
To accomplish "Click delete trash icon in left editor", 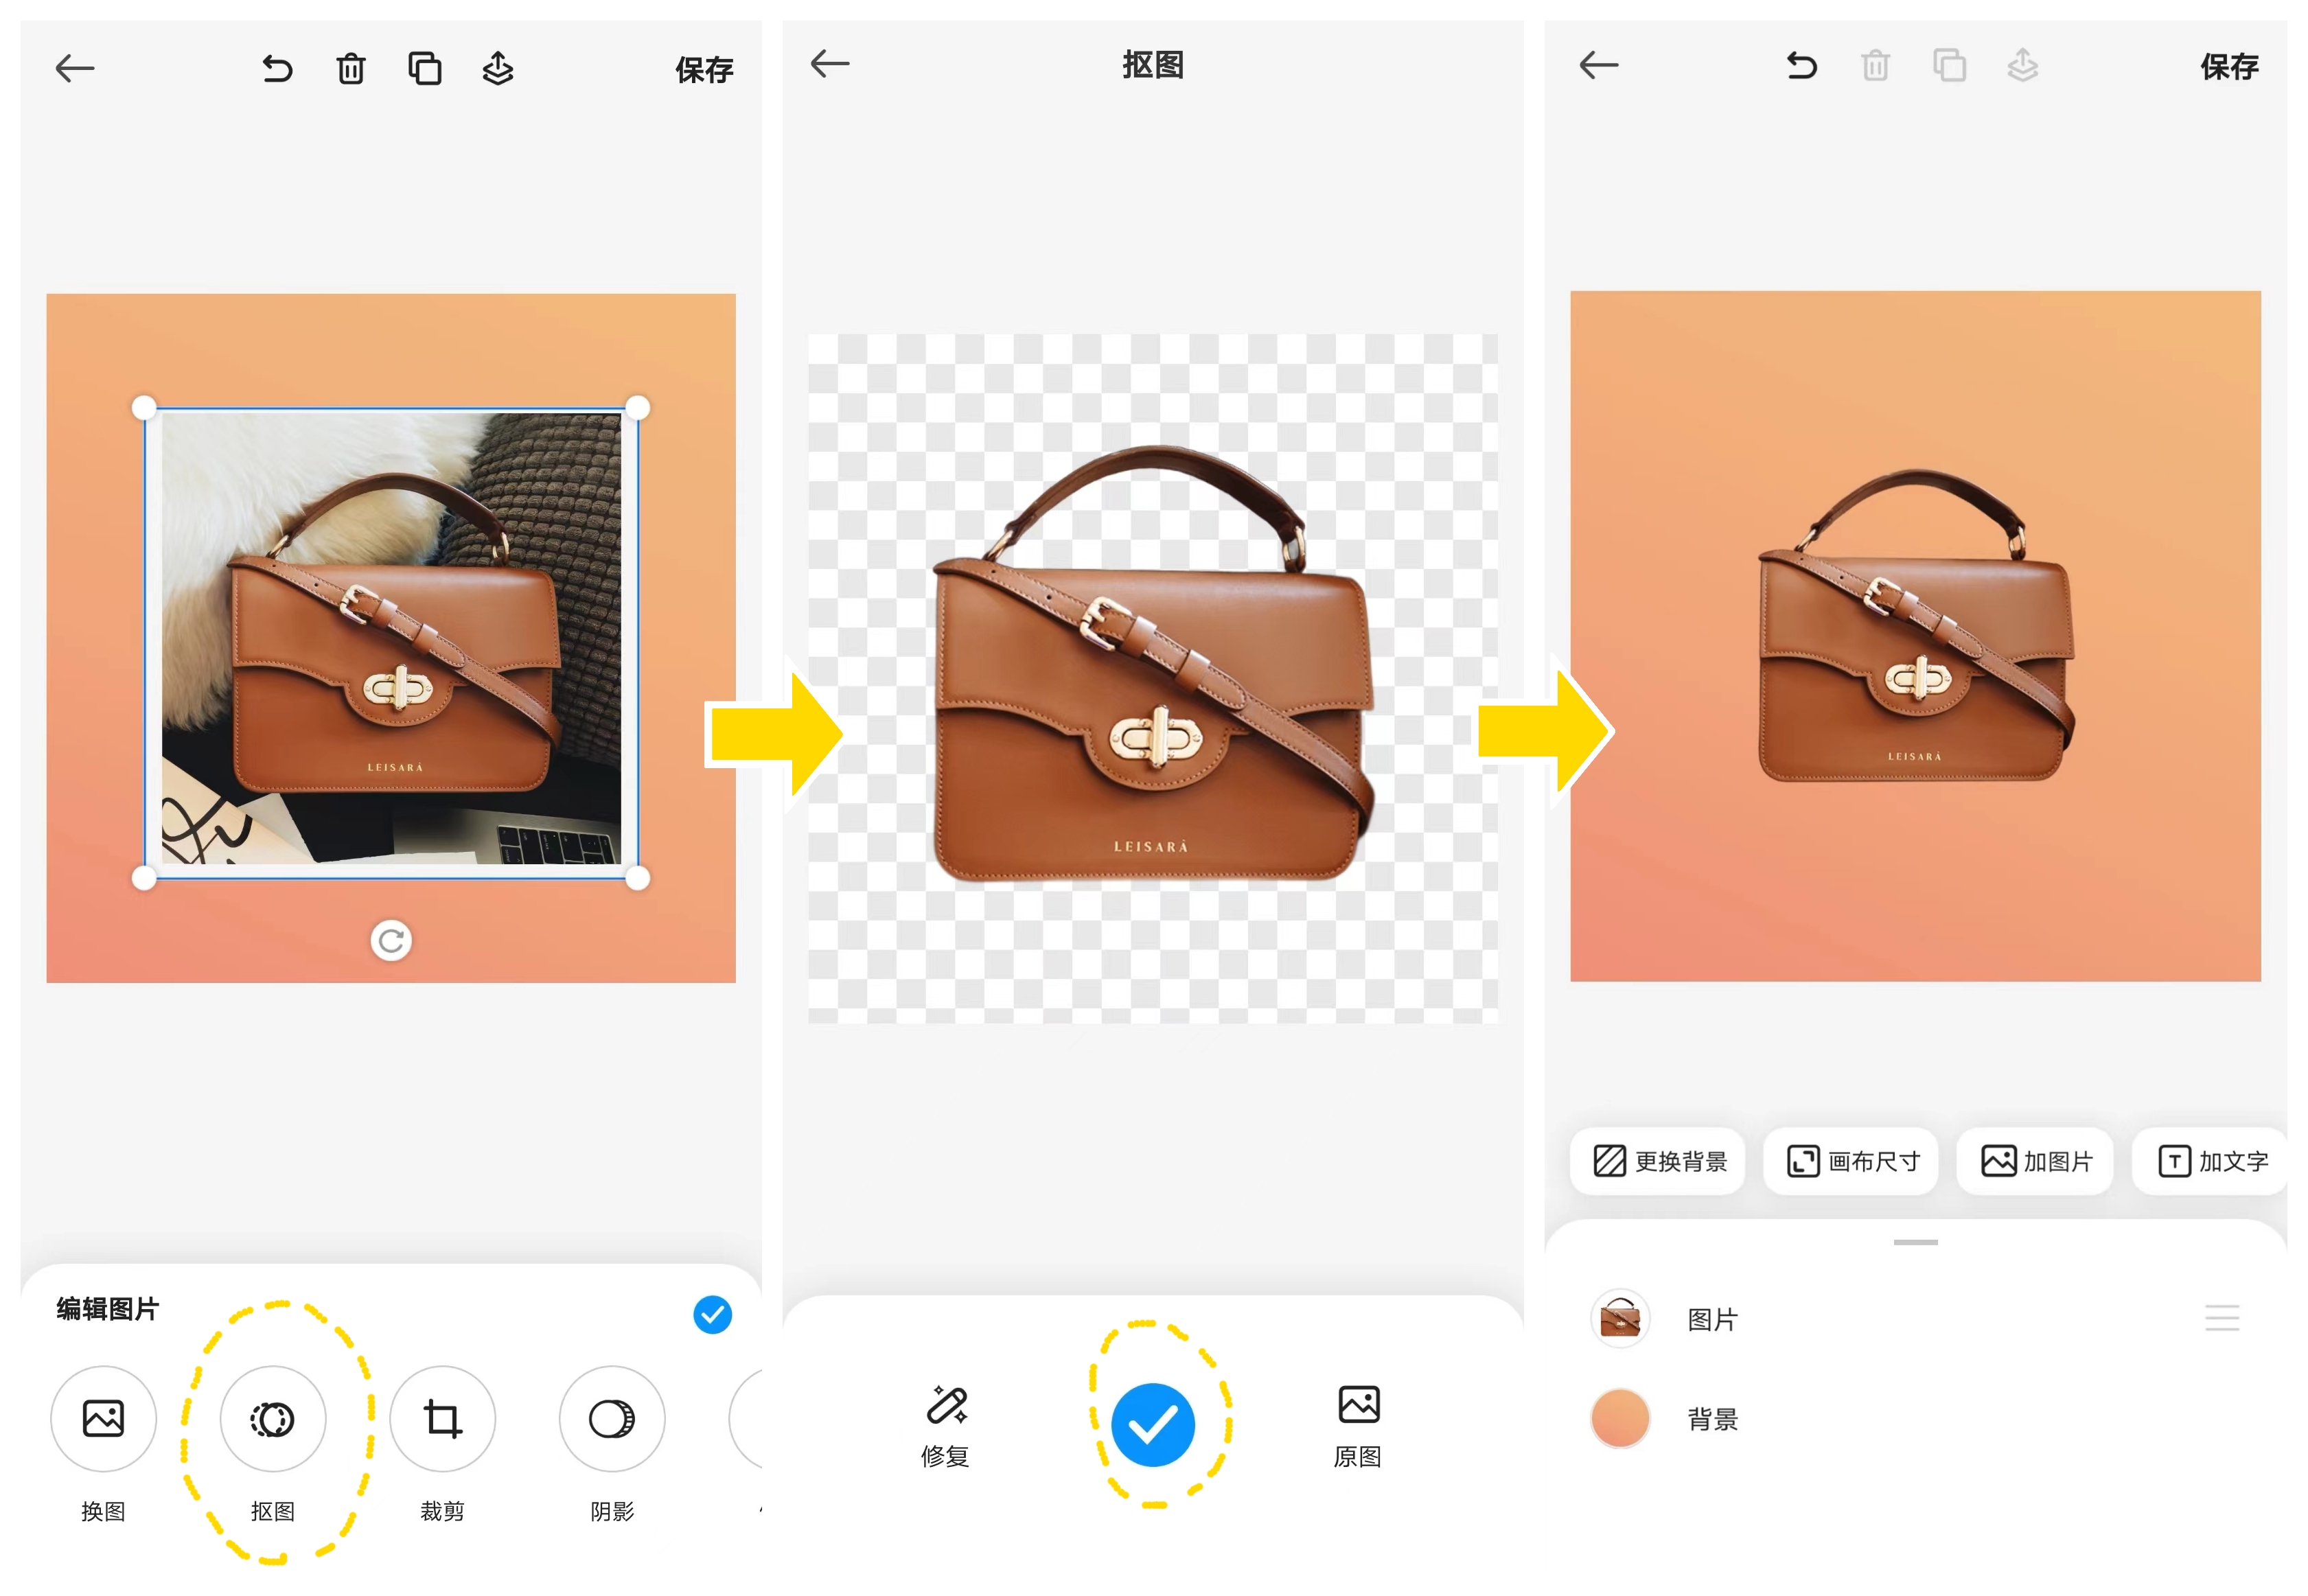I will click(350, 69).
